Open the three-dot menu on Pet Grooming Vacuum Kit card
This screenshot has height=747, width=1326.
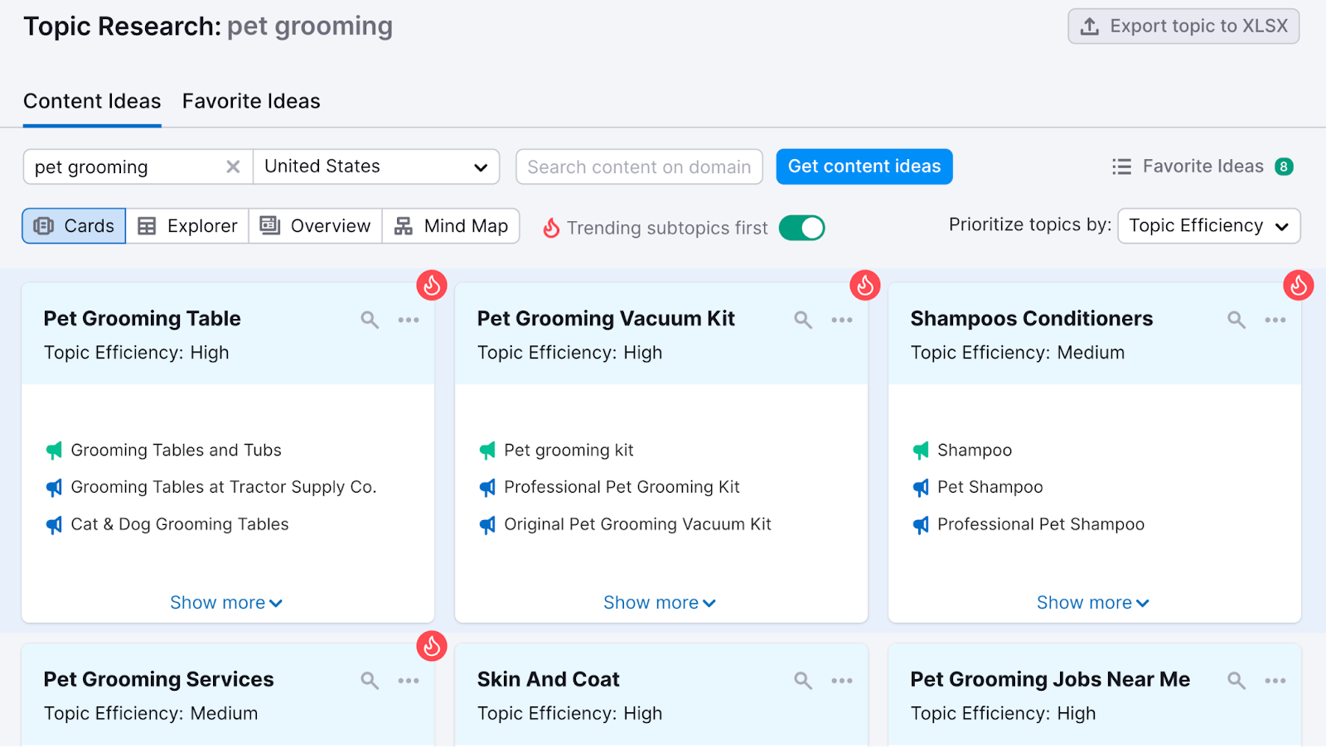coord(841,320)
